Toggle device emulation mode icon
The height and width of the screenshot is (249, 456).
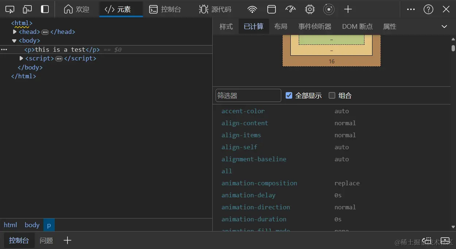pyautogui.click(x=27, y=9)
